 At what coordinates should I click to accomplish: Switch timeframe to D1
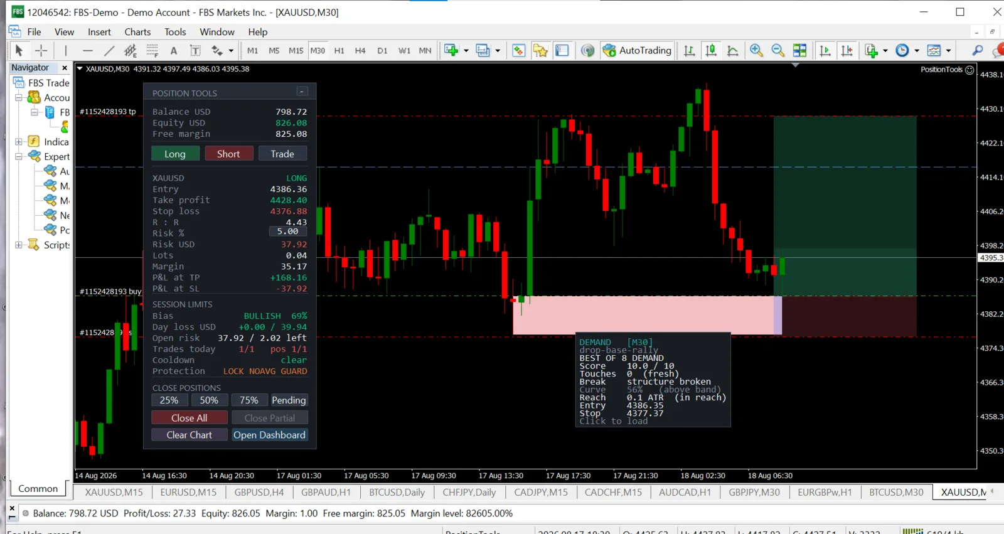[x=382, y=50]
